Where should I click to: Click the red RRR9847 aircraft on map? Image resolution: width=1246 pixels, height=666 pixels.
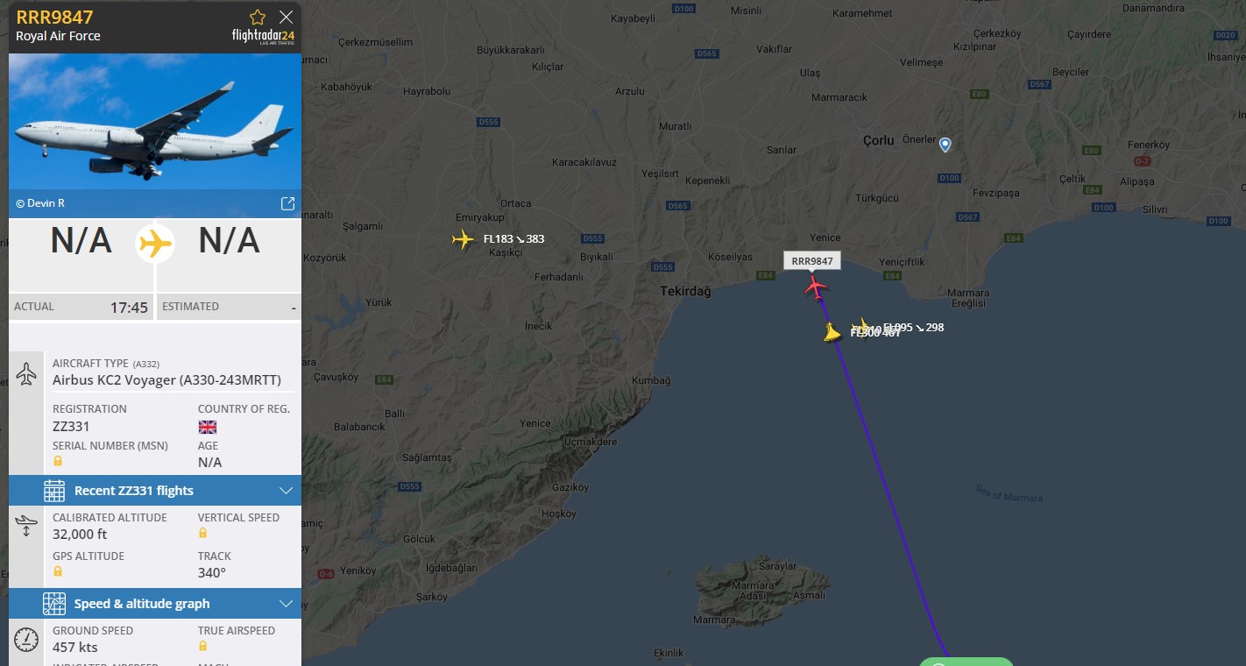coord(816,287)
